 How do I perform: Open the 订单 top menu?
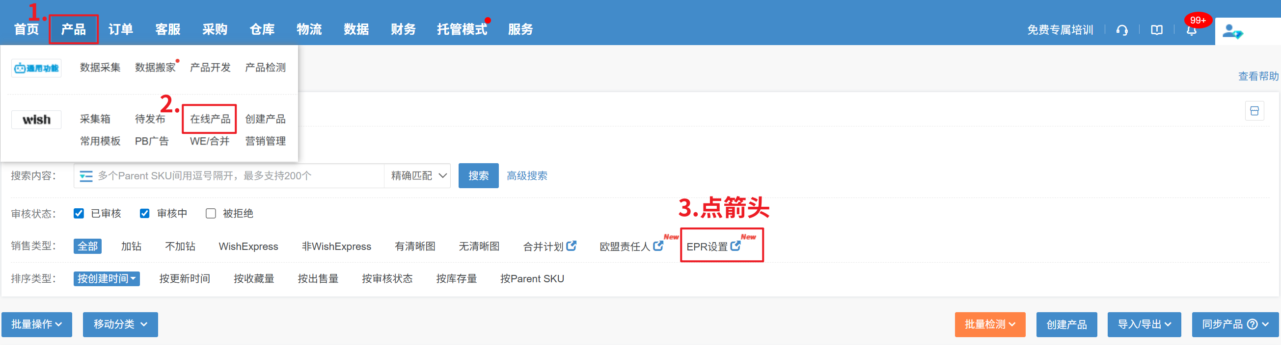[120, 29]
